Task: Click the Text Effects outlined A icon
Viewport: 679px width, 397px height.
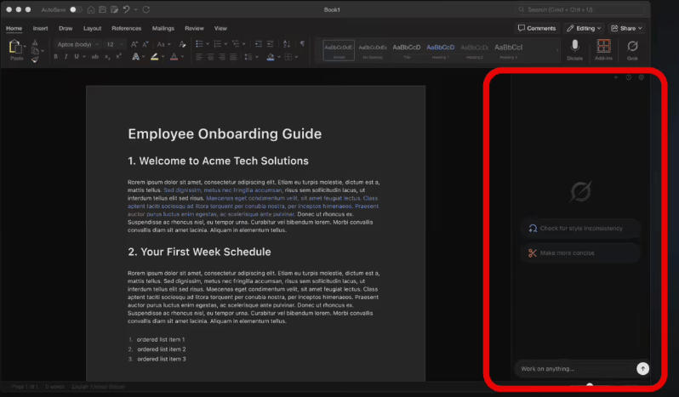Action: [135, 57]
